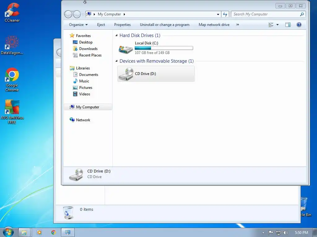
Task: Click the My Computer breadcrumb segment
Action: tap(109, 14)
